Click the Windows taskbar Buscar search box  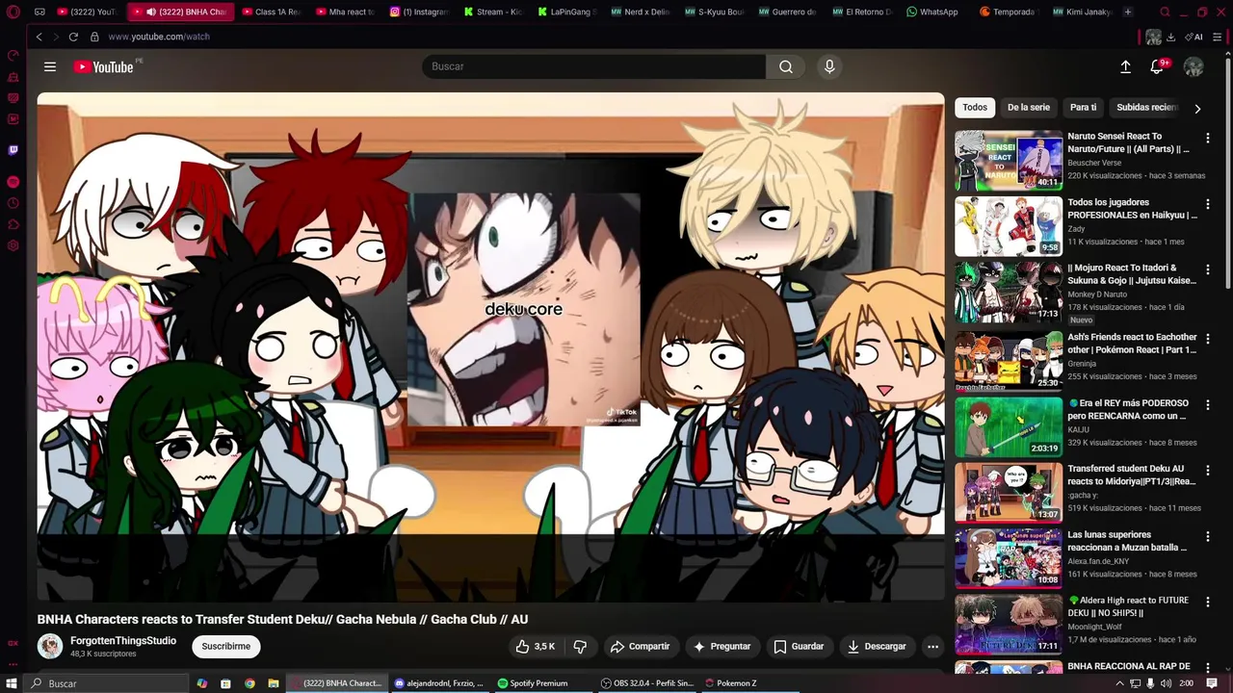(106, 683)
